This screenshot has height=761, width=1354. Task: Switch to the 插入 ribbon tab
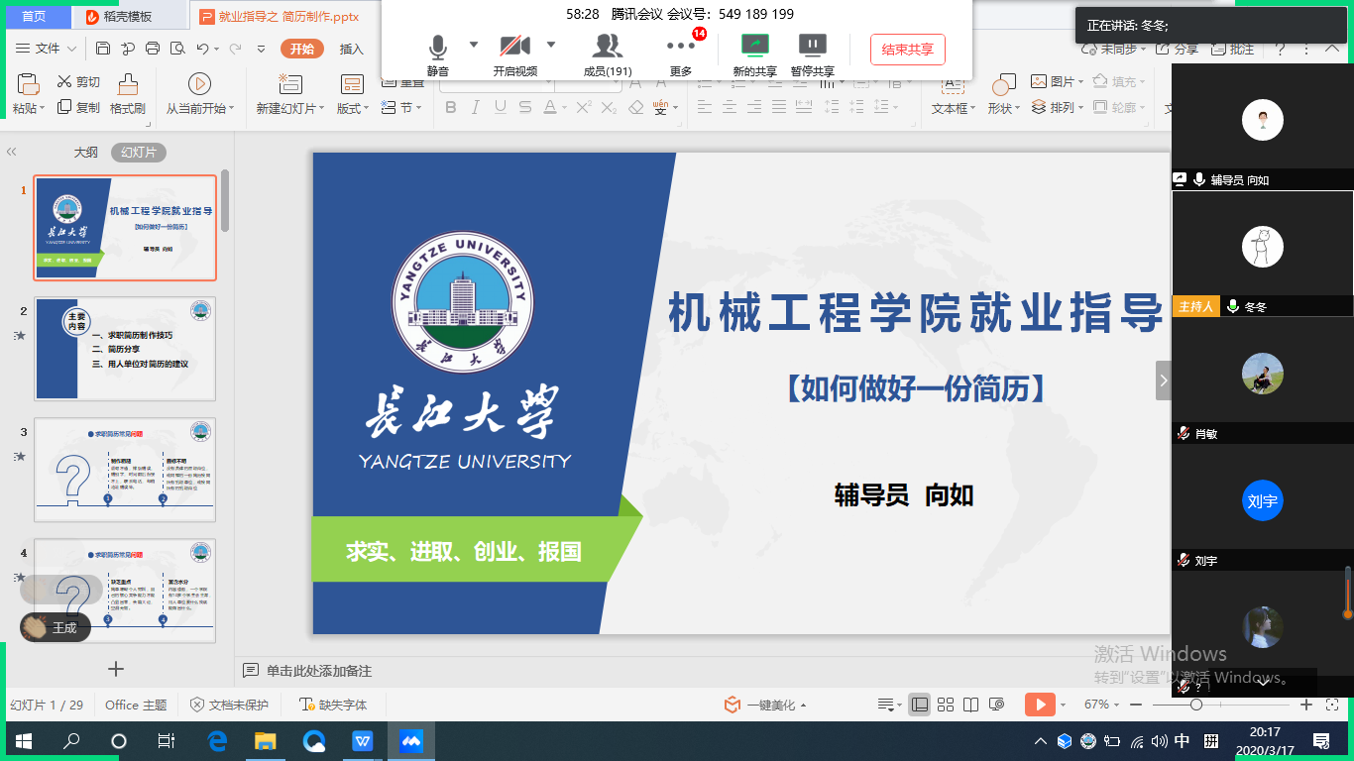point(352,49)
